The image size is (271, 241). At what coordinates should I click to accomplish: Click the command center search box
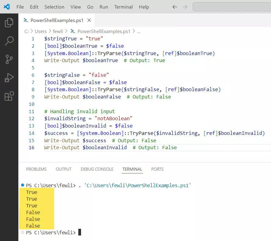coord(232,7)
